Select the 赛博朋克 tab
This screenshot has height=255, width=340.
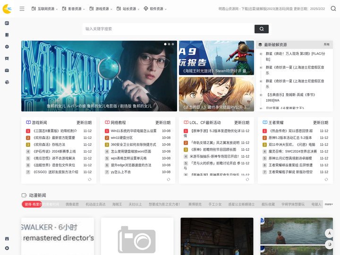[195, 204]
